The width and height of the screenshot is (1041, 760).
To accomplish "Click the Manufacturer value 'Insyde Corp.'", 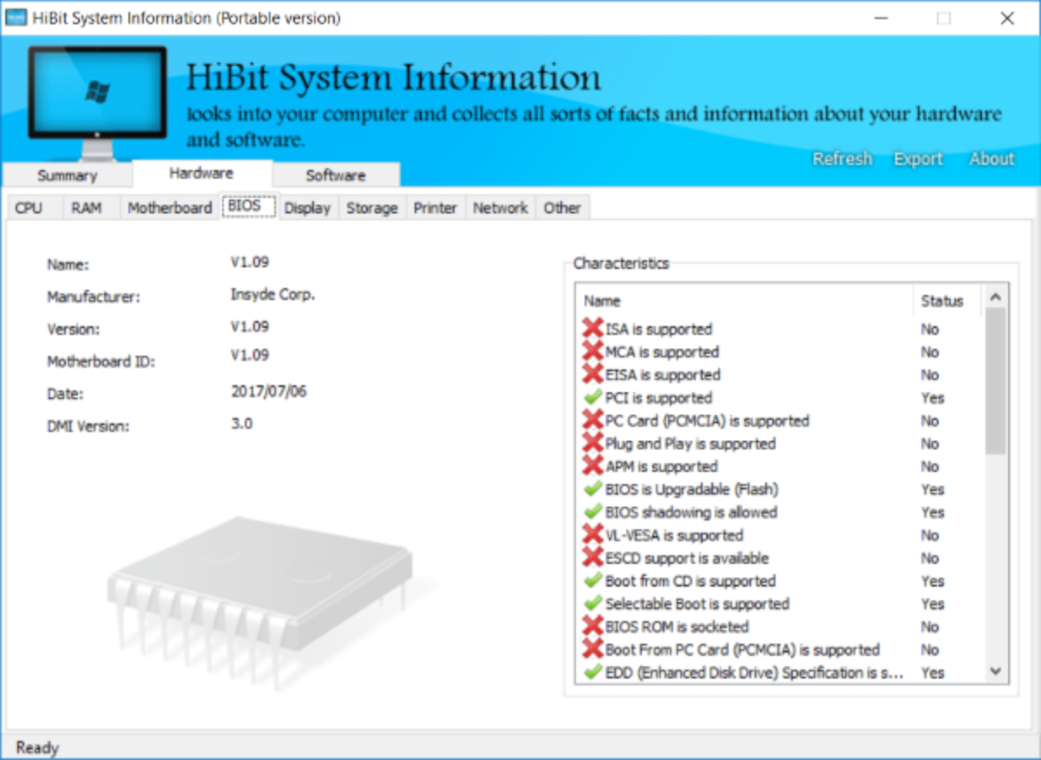I will point(272,295).
